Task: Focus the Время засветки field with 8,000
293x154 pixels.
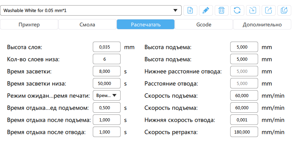Action: (x=107, y=71)
